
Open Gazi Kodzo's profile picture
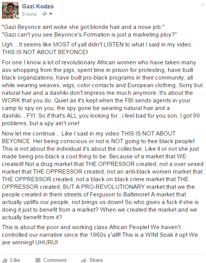(10, 10)
